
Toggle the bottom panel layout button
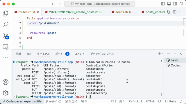[x=169, y=4]
